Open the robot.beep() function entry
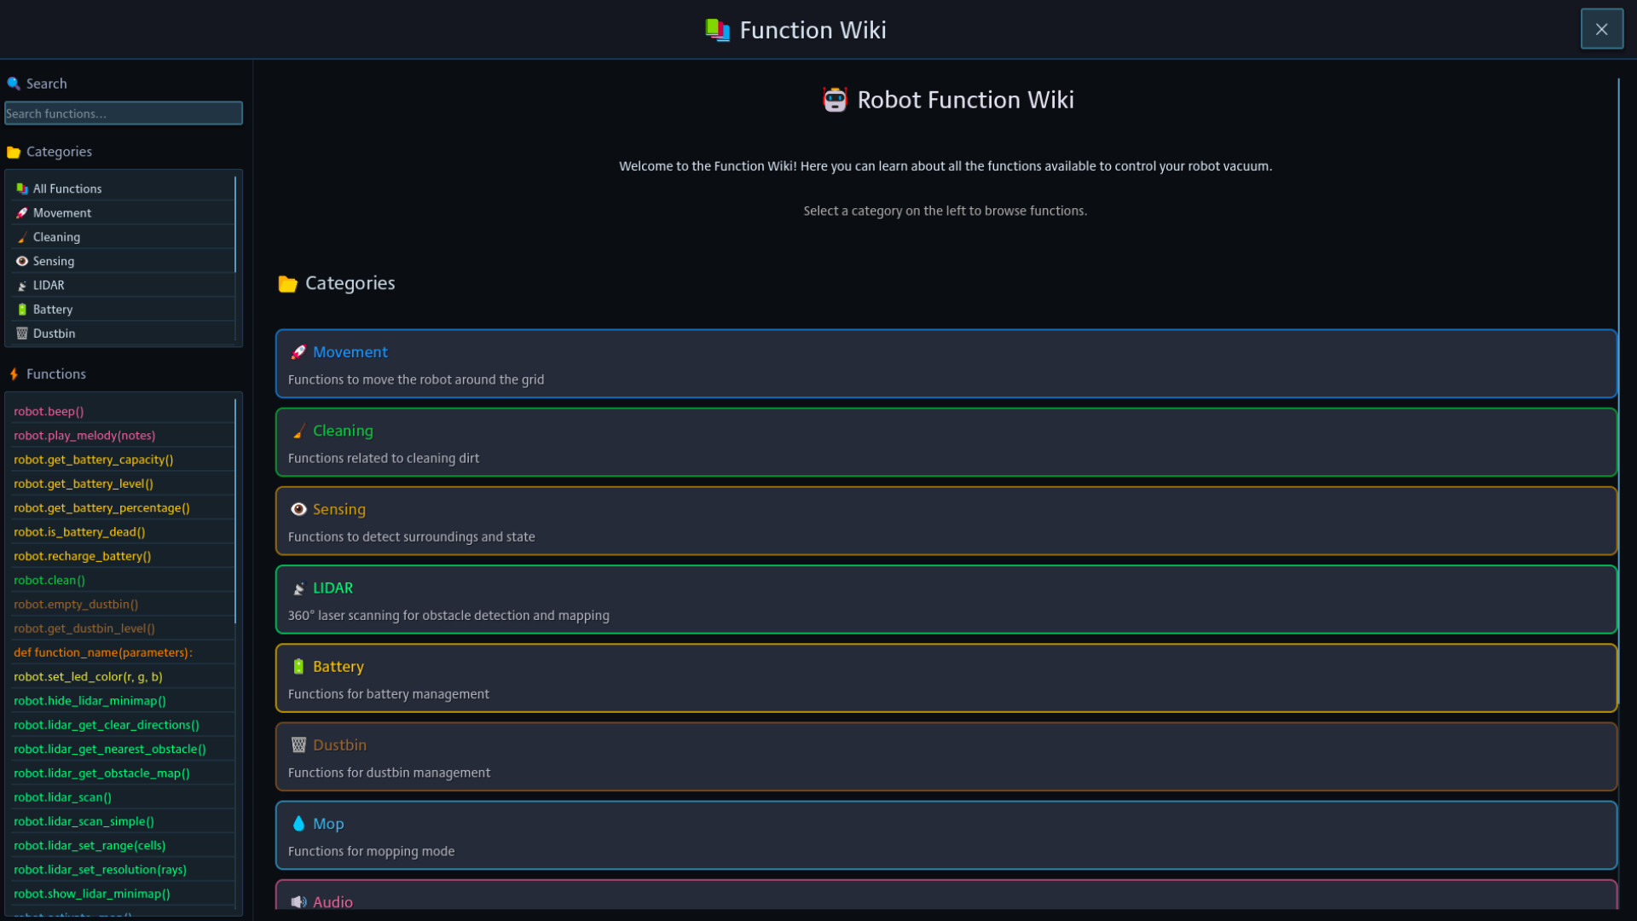 [x=49, y=411]
